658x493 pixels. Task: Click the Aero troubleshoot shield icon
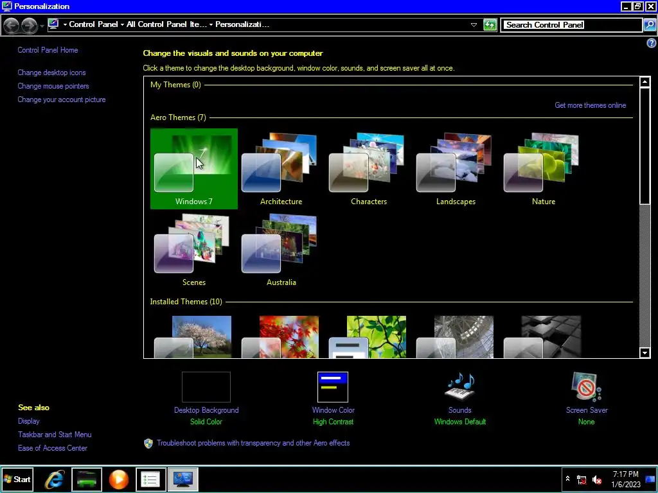point(148,444)
